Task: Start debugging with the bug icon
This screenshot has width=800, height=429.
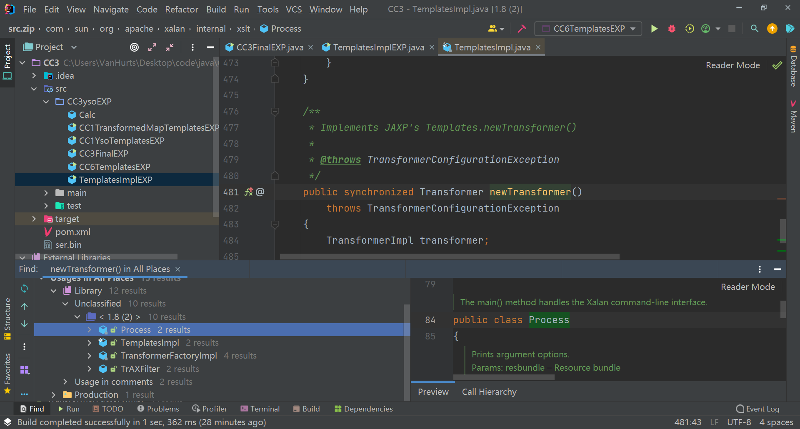Action: 672,28
